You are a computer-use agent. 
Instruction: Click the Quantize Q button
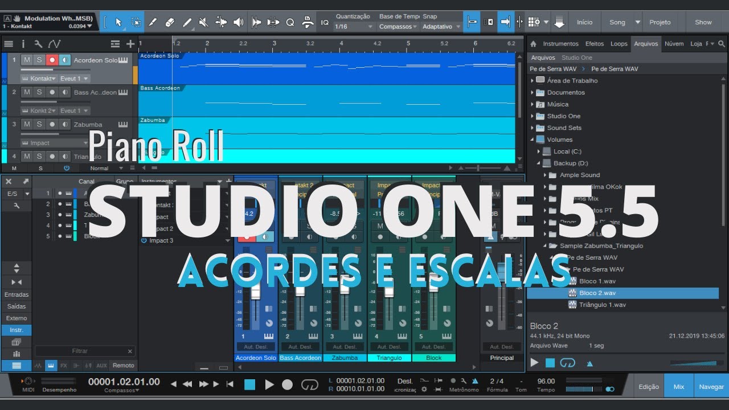tap(290, 22)
